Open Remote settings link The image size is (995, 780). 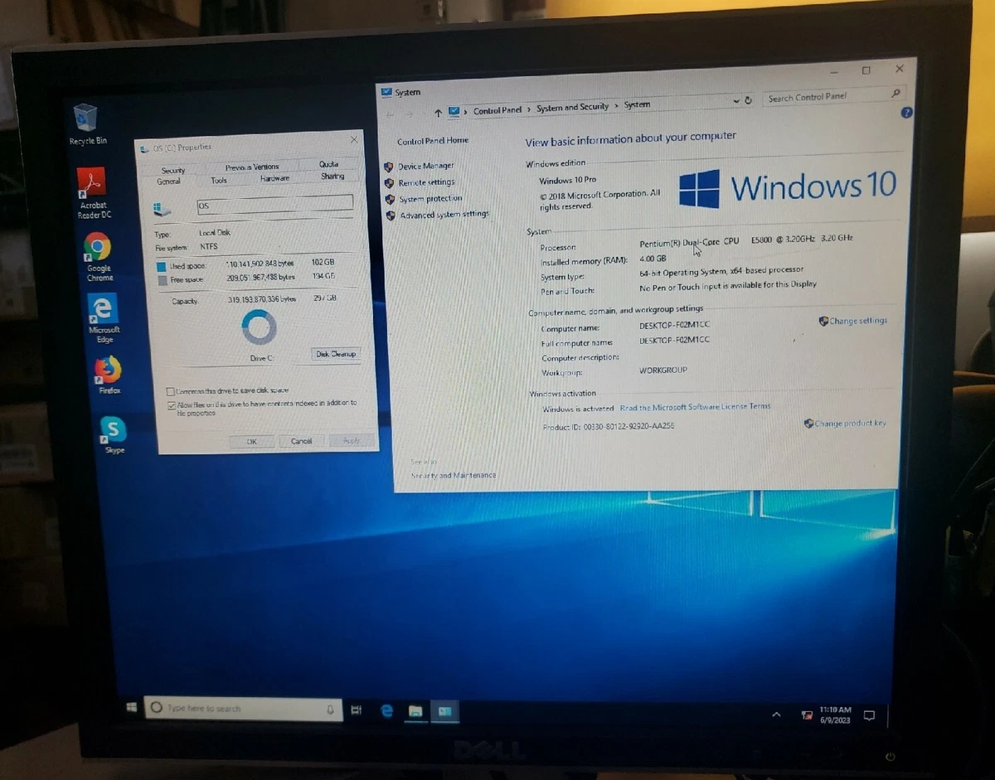(426, 182)
